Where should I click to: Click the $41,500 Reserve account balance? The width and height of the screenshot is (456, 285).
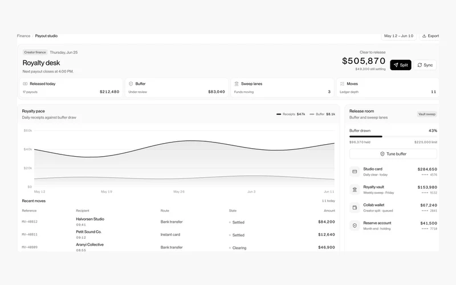pos(429,223)
